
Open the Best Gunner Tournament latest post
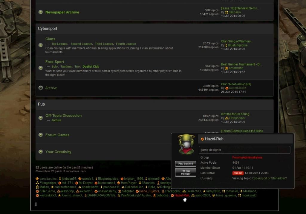click(x=241, y=64)
